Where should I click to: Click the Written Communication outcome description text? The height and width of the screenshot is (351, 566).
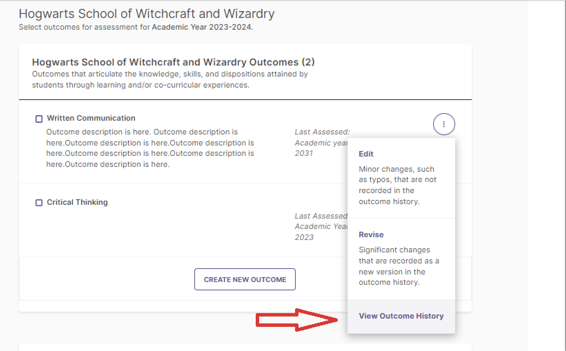(150, 148)
